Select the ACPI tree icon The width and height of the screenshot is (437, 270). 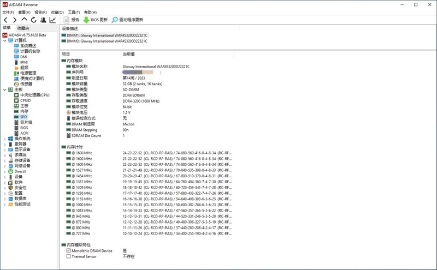click(16, 133)
